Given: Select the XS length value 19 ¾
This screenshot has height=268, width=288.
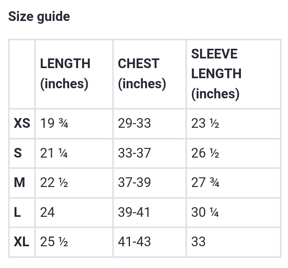Looking at the screenshot, I should (x=54, y=123).
